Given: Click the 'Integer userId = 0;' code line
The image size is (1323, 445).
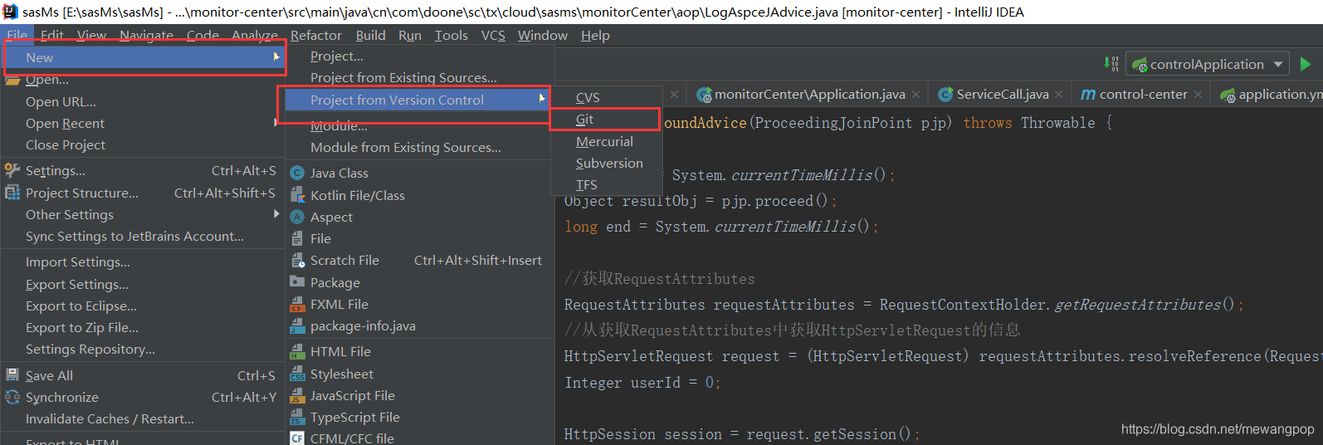Looking at the screenshot, I should 642,382.
